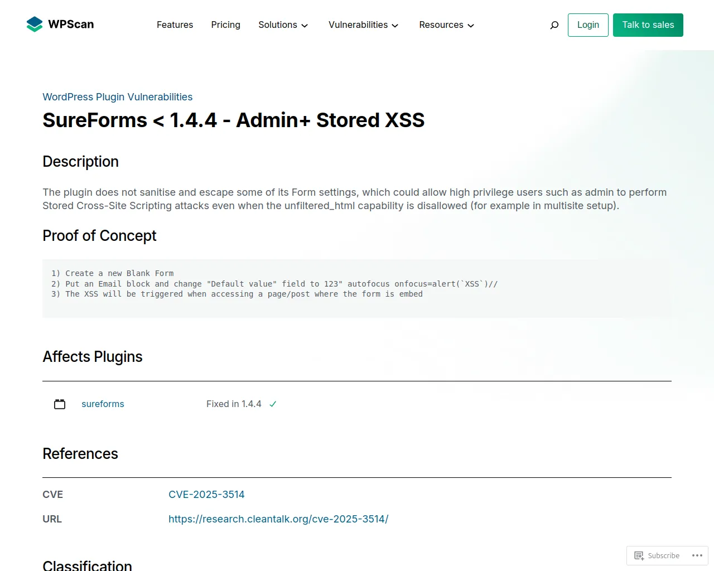
Task: Open the three-dots options menu
Action: tap(697, 555)
